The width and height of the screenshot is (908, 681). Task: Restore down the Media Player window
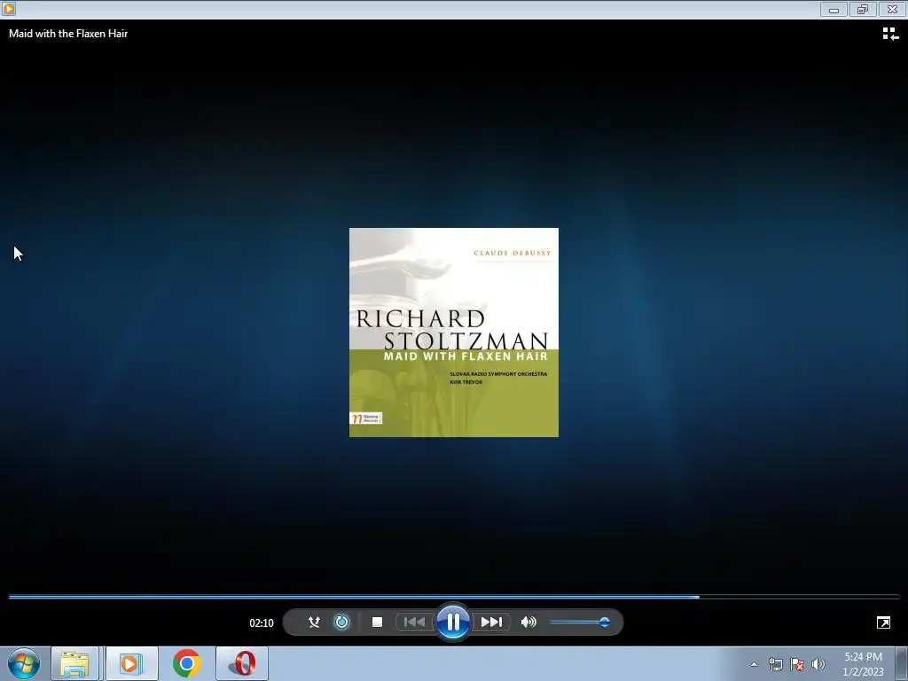863,9
